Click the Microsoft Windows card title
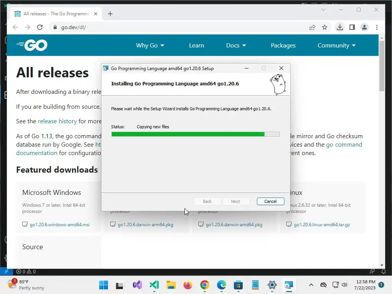The height and width of the screenshot is (294, 392). coord(52,193)
